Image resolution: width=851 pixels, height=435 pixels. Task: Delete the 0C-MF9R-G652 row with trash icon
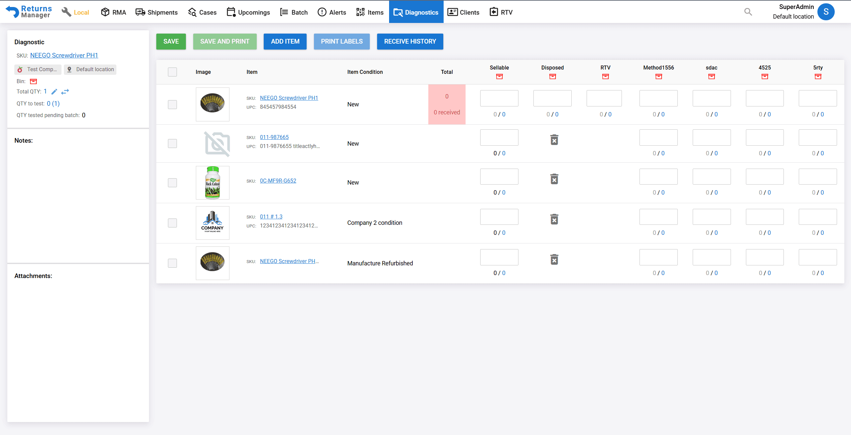[x=554, y=179]
